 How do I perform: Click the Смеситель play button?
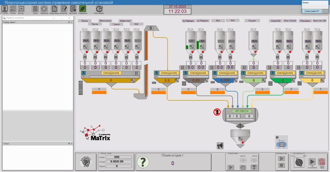tap(230, 167)
